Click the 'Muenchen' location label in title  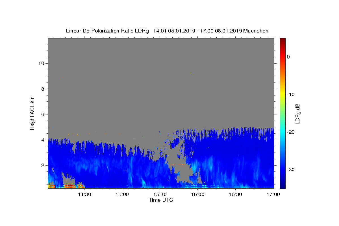(256, 31)
